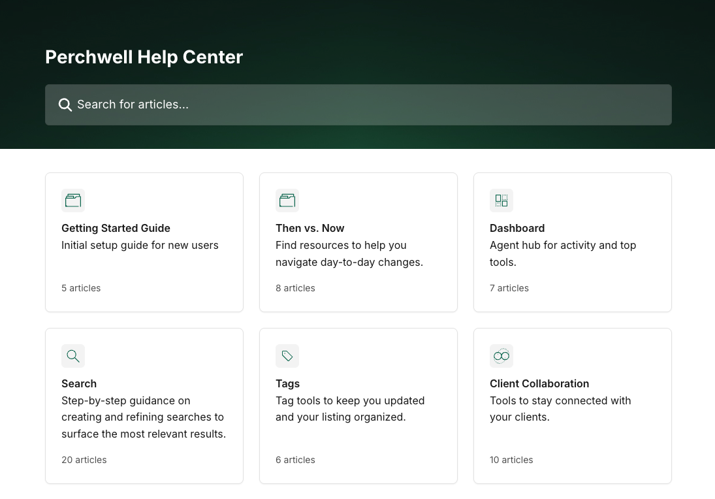This screenshot has width=715, height=499.
Task: Click the '8 articles' count
Action: 296,288
